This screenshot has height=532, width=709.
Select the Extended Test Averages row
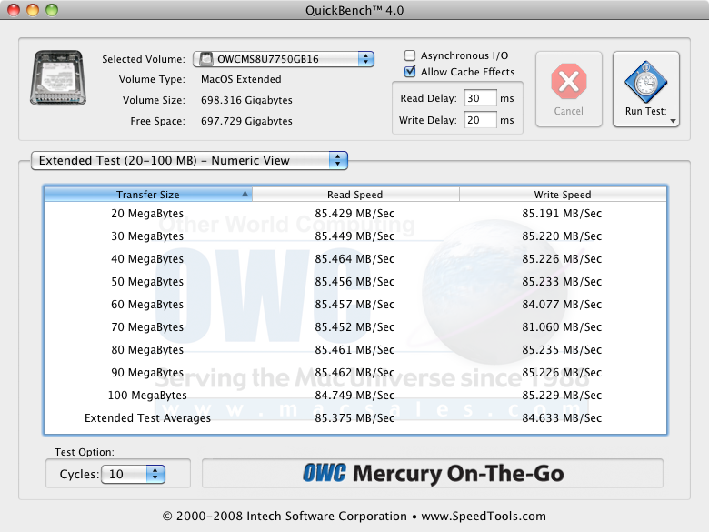point(354,418)
